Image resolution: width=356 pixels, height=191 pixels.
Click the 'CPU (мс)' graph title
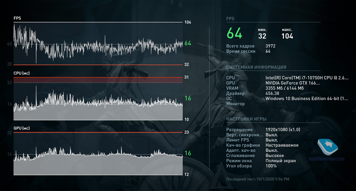point(22,73)
